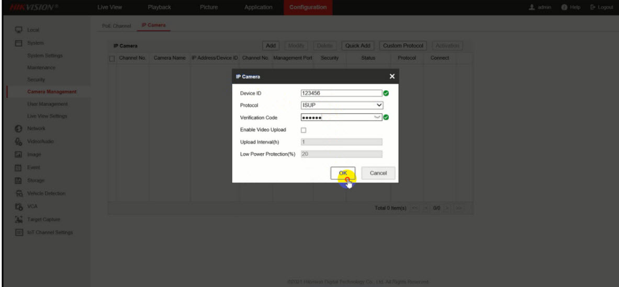Select the Image settings icon

18,155
